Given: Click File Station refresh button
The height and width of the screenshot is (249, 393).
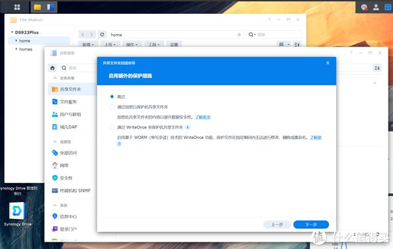Looking at the screenshot, I should (102, 35).
